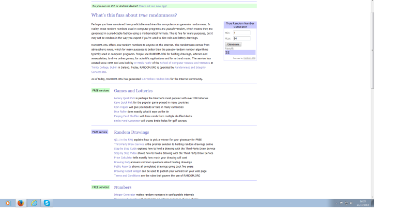The width and height of the screenshot is (397, 223).
Task: Show hidden system tray icons
Action: click(337, 203)
